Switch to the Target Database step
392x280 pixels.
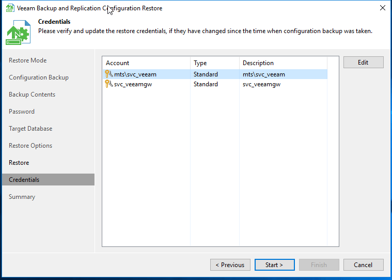[x=30, y=129]
